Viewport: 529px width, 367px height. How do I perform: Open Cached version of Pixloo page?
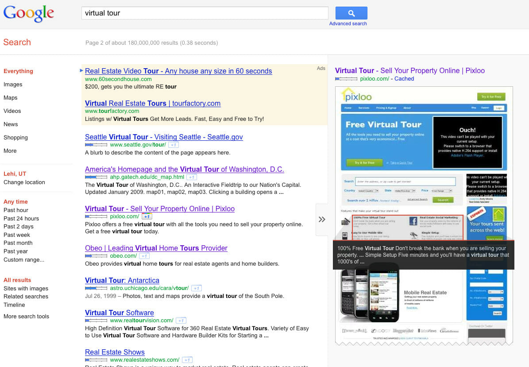click(404, 79)
